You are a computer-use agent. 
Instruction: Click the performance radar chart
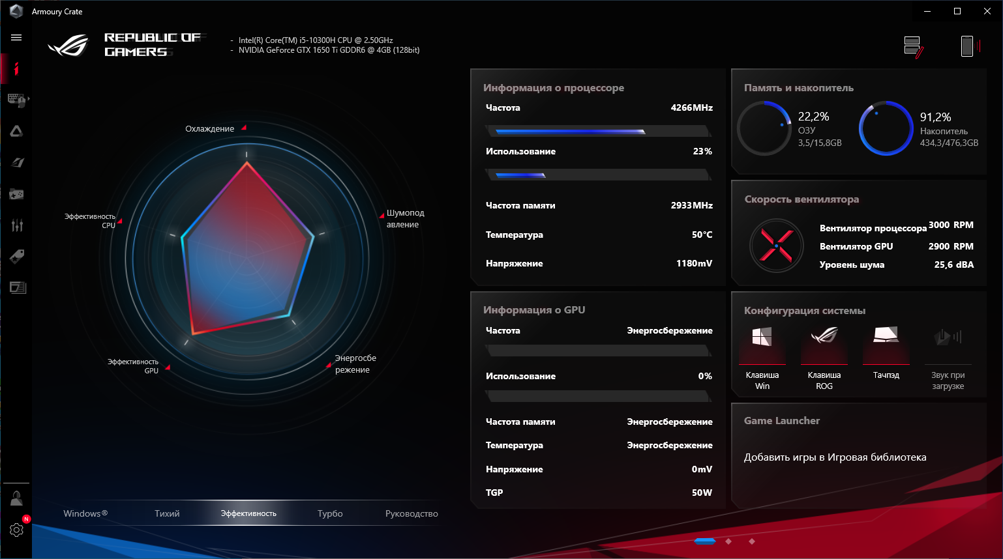pyautogui.click(x=247, y=248)
